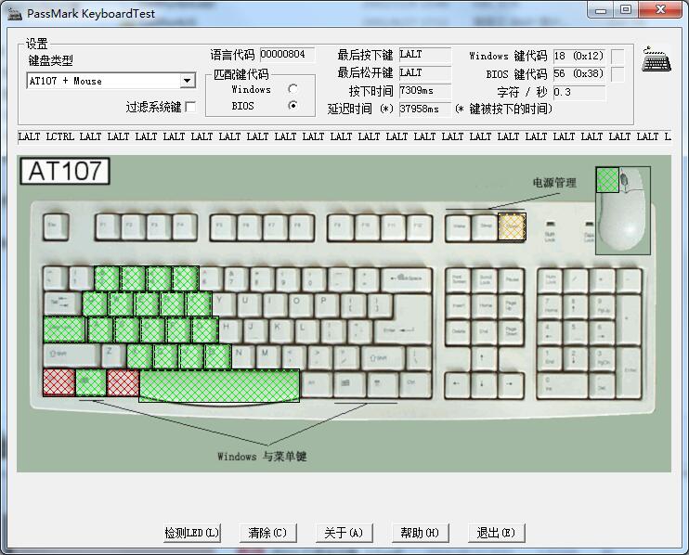Click the Scroll Lock key
The height and width of the screenshot is (555, 689).
coord(484,279)
